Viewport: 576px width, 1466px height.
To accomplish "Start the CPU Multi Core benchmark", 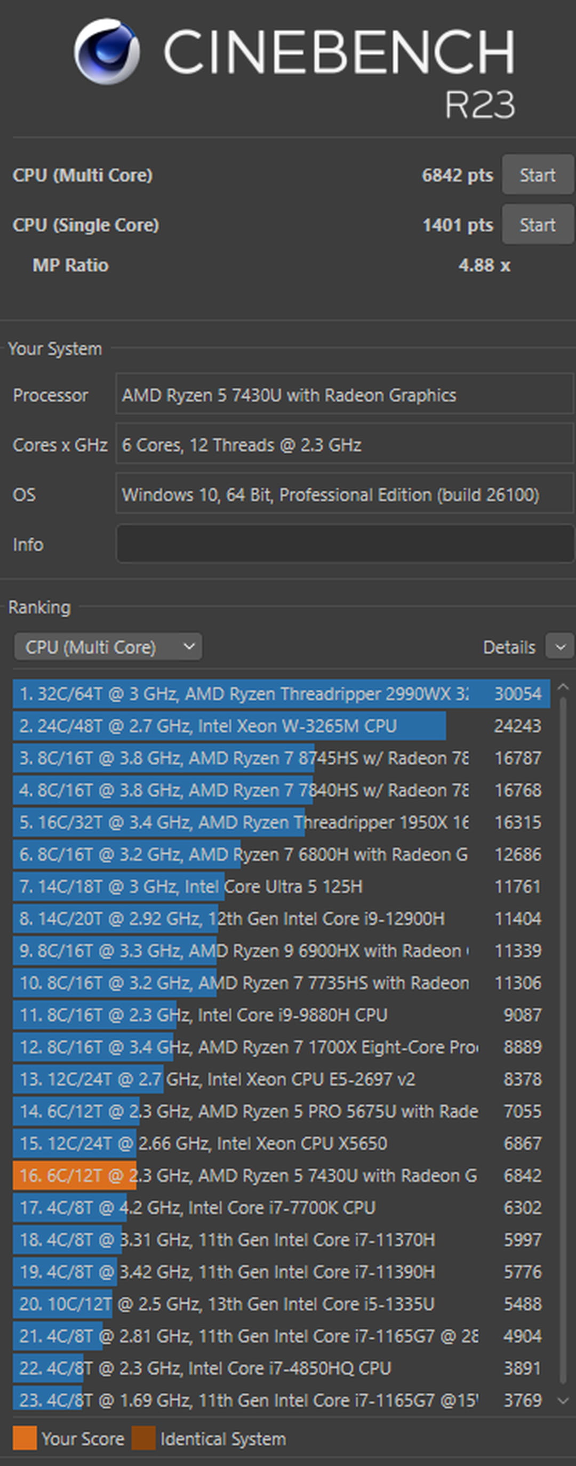I will (x=538, y=175).
